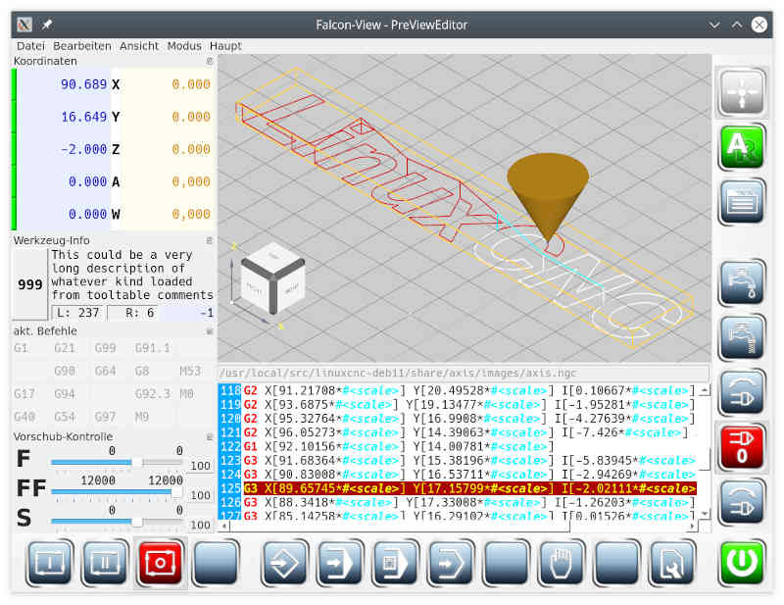Float the akt. Befehle panel using its corner icon
784x605 pixels.
coord(210,331)
